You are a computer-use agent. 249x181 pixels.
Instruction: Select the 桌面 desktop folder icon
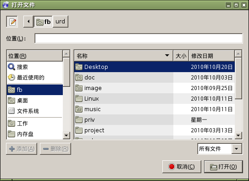click(x=11, y=101)
